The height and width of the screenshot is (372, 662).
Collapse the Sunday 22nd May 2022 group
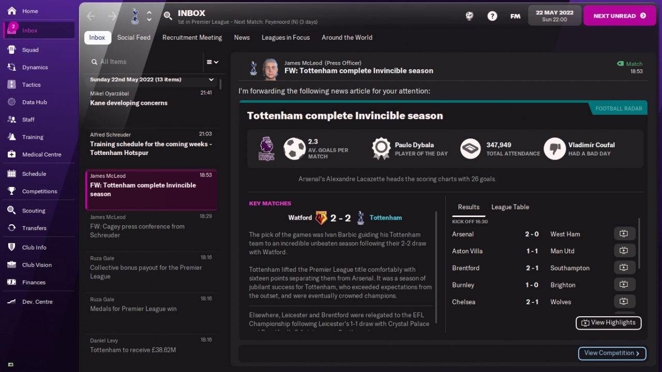point(211,80)
